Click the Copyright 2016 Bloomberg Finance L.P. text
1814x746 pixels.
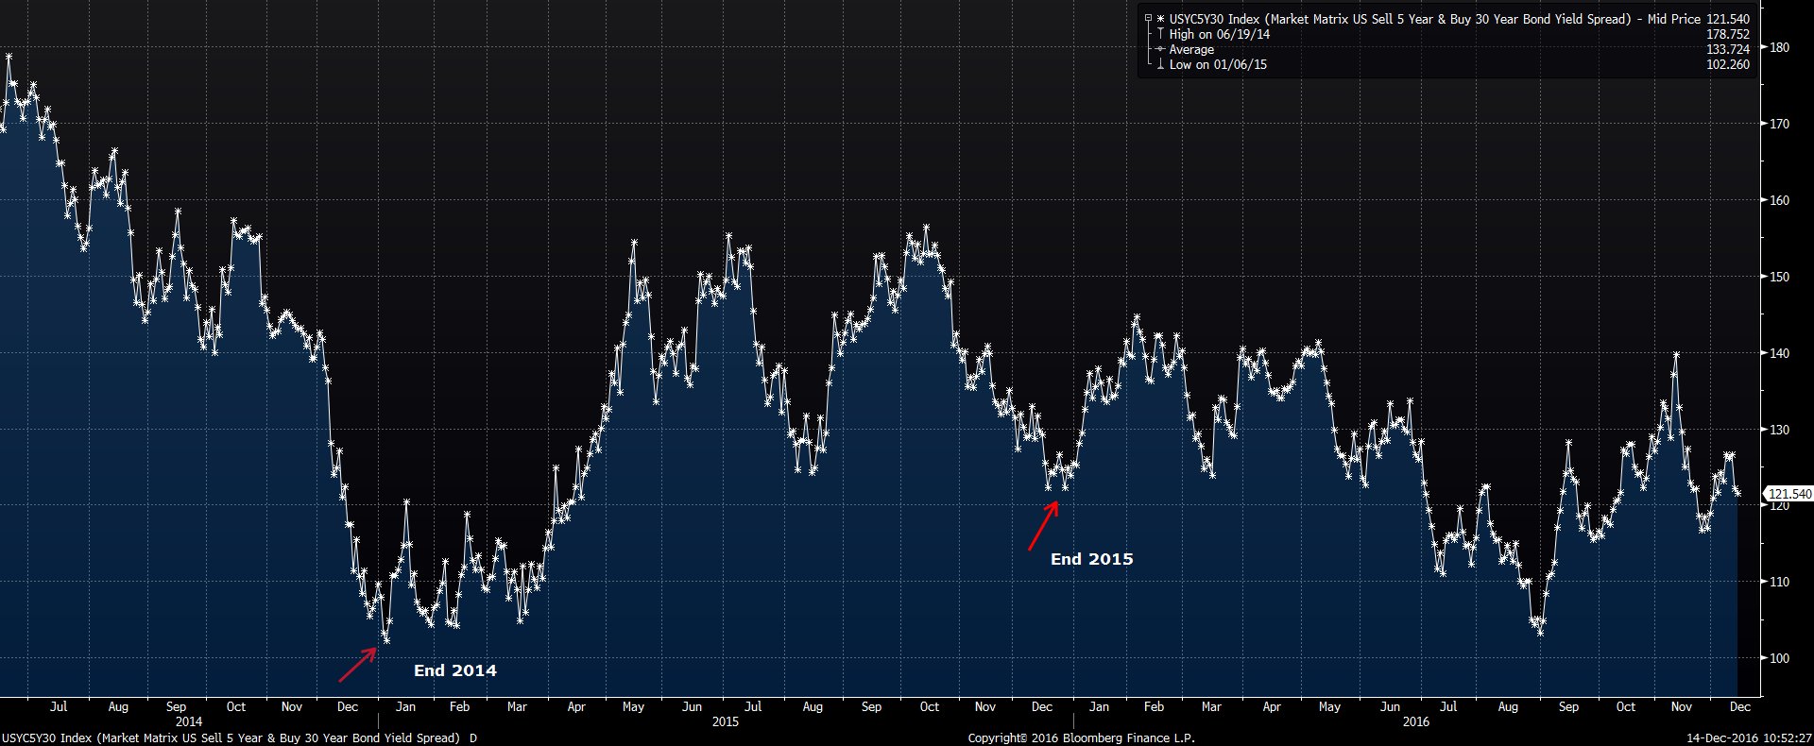pos(1081,738)
